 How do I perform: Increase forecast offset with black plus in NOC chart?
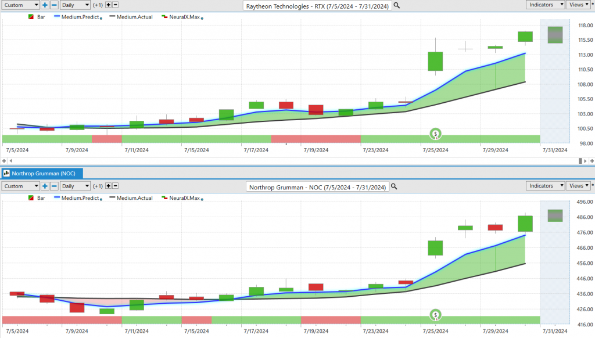click(x=109, y=186)
